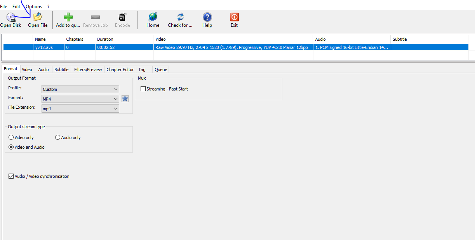Click the Chapters value 0 cell

pos(80,47)
